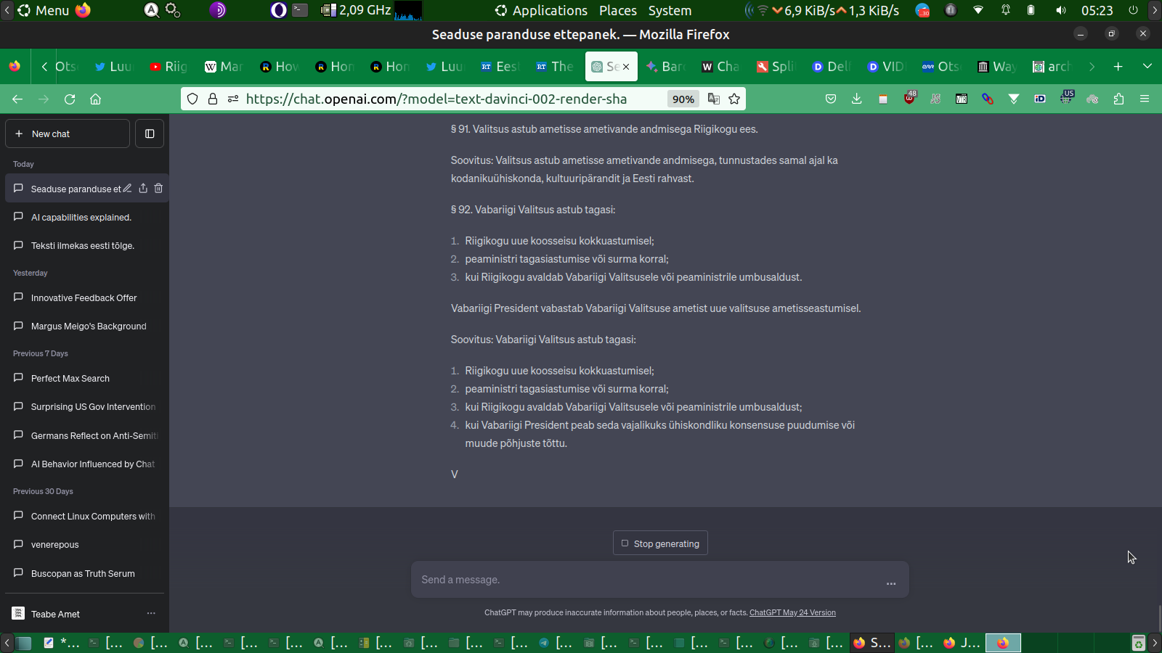The width and height of the screenshot is (1162, 653).
Task: Switch to the 'Spli' tab
Action: tap(776, 67)
